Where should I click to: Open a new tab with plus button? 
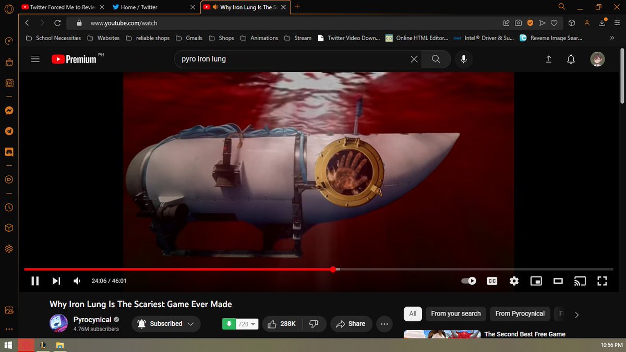point(297,7)
